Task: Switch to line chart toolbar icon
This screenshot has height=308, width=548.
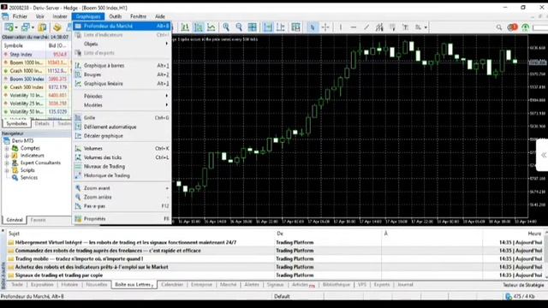Action: (x=211, y=27)
